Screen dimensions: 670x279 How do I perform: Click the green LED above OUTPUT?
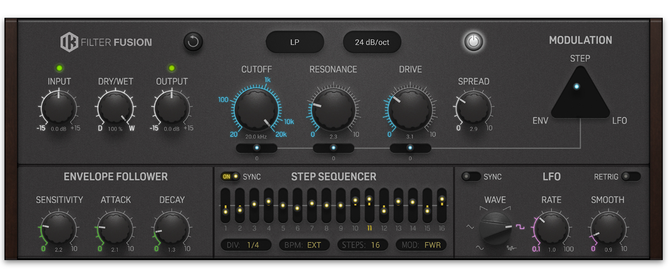click(171, 68)
